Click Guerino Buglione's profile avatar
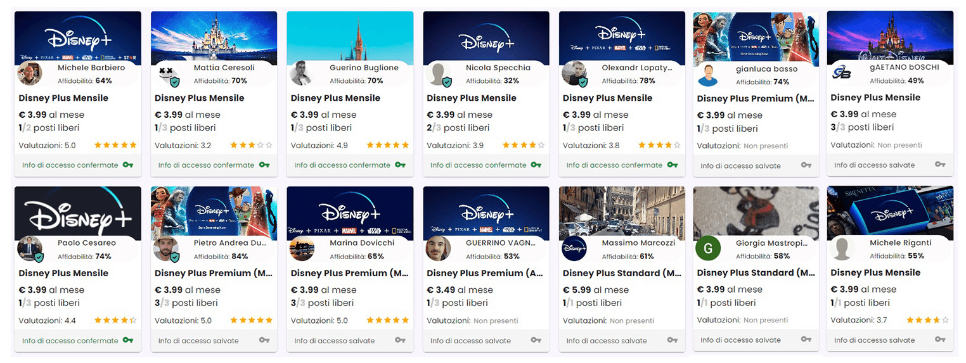Screen dimensions: 966x363 (302, 73)
